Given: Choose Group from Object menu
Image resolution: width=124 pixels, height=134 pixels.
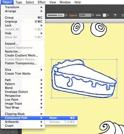Looking at the screenshot, I should [x=23, y=18].
